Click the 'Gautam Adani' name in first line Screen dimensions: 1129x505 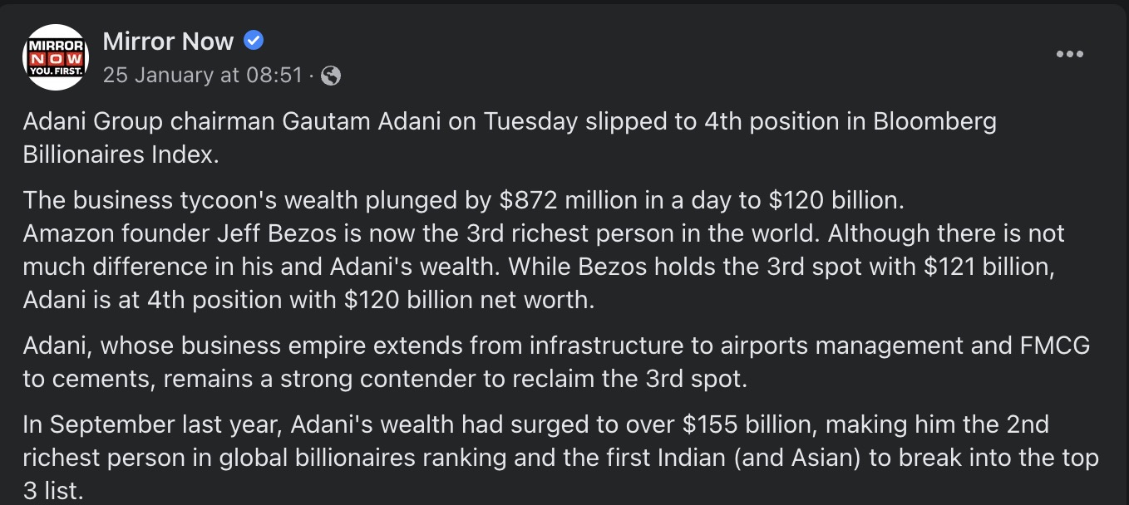point(362,121)
